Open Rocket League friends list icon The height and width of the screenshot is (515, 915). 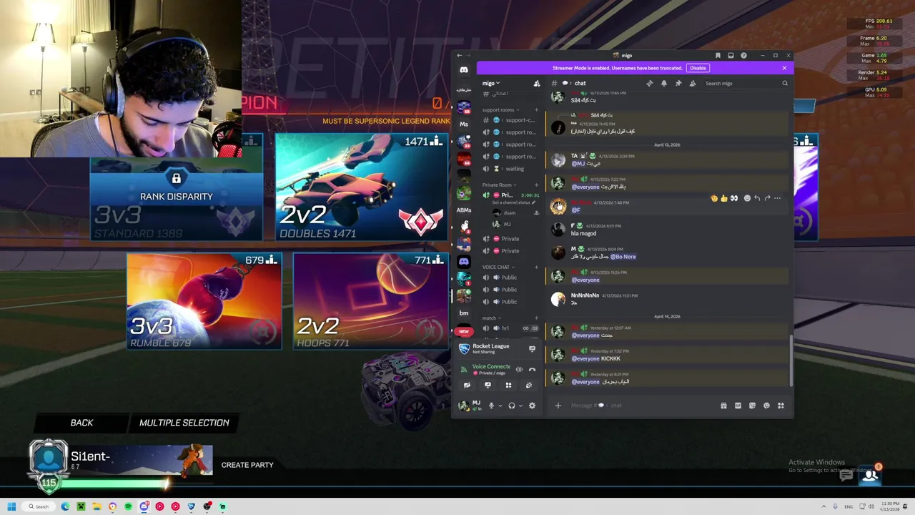click(870, 475)
